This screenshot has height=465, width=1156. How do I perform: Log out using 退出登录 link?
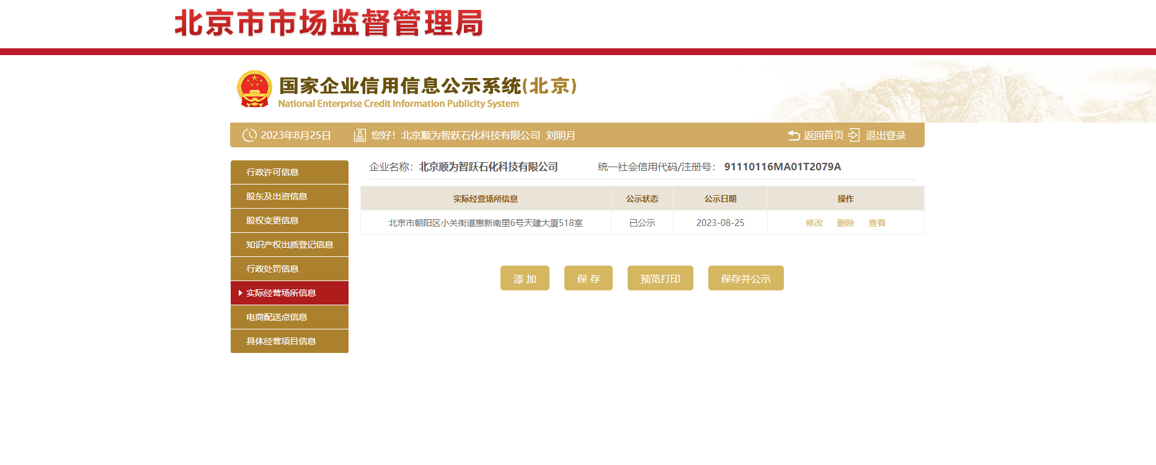(886, 135)
